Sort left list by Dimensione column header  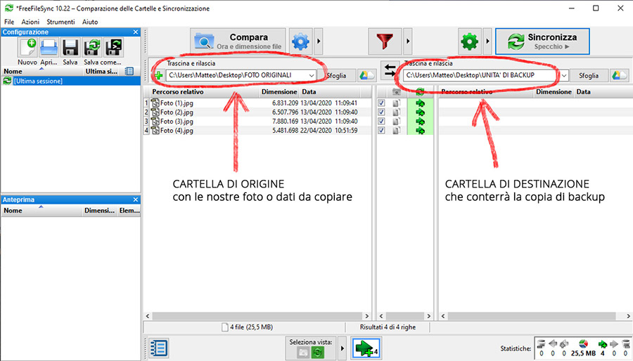(x=279, y=92)
